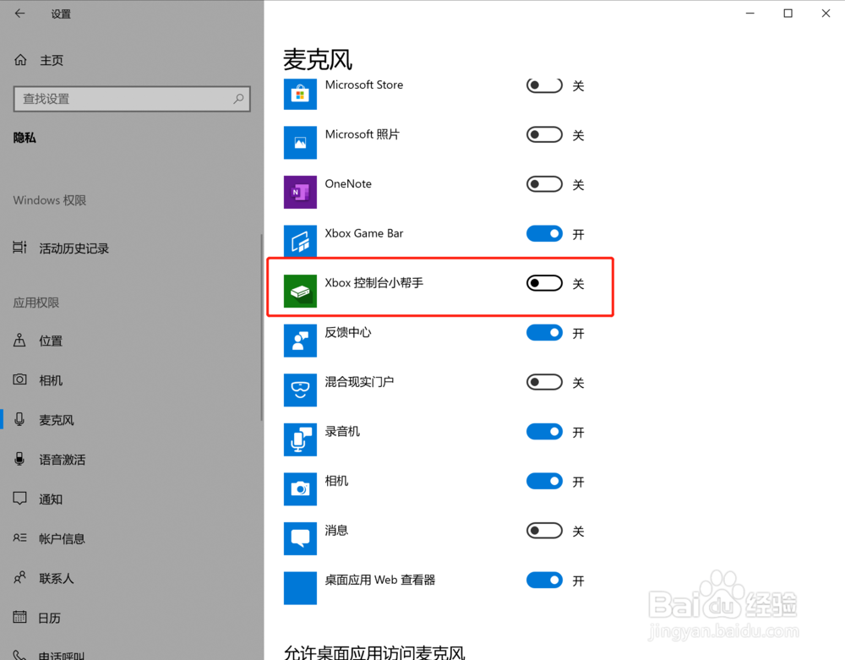
Task: Turn off the 相机 app toggle
Action: click(x=543, y=481)
